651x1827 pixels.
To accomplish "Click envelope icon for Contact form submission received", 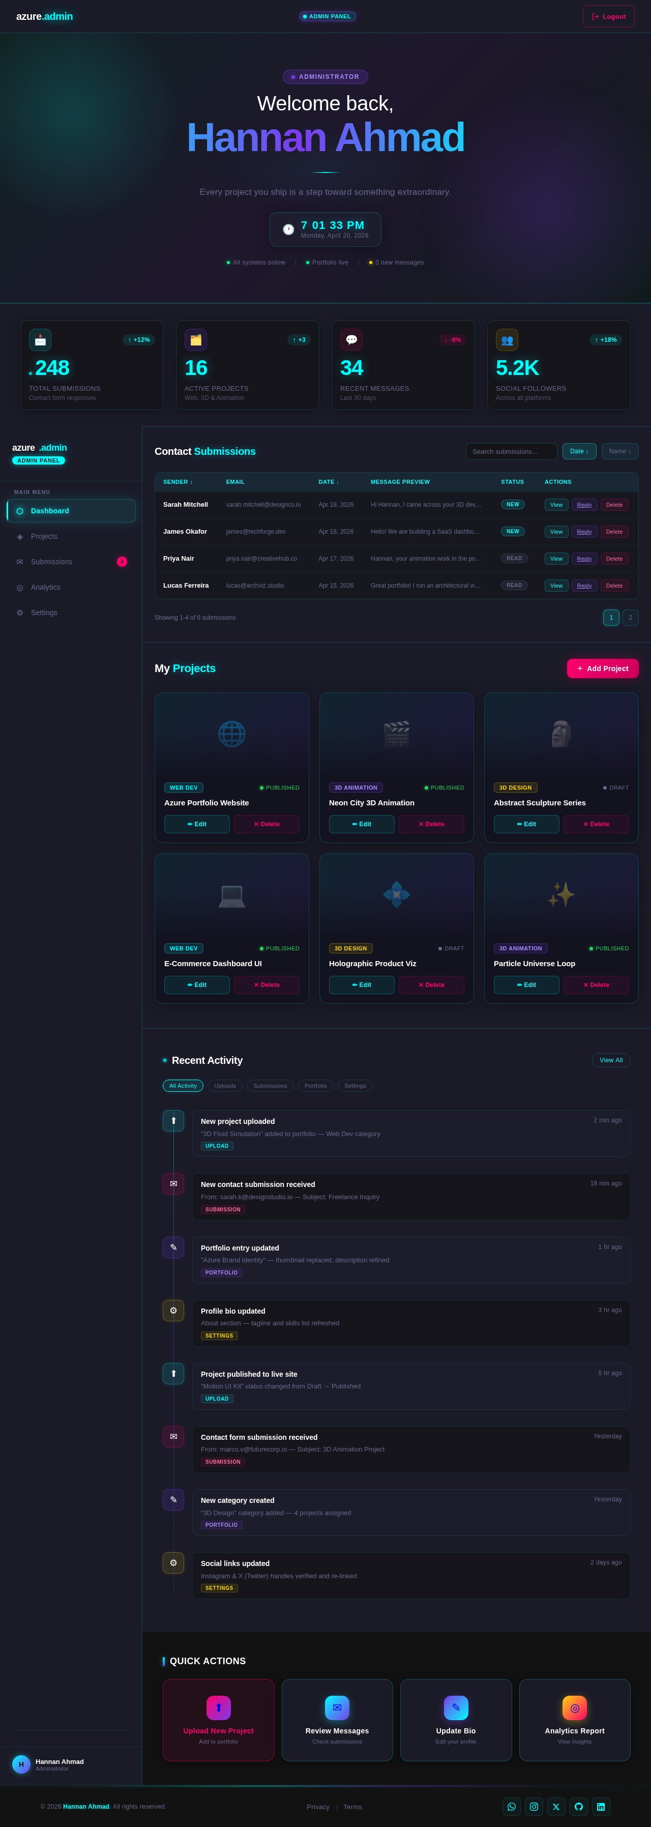I will click(x=173, y=1437).
